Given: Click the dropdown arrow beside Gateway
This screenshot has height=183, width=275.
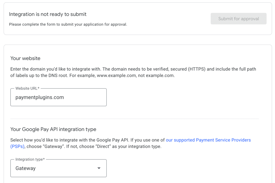Looking at the screenshot, I should (x=99, y=168).
